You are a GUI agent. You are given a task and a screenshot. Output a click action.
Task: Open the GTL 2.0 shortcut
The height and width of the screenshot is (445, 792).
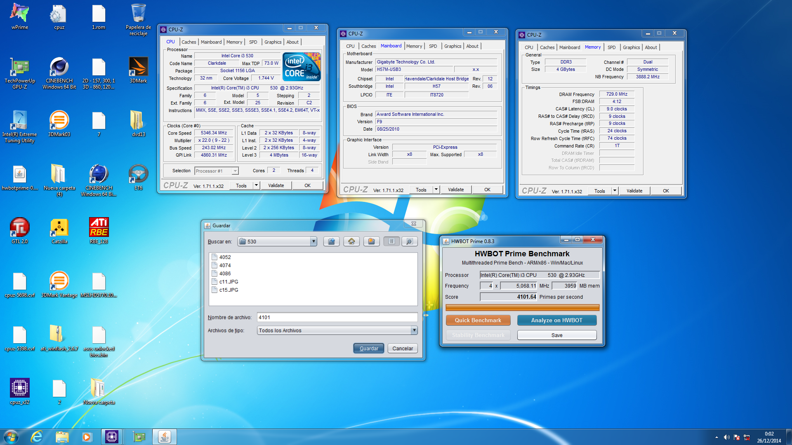20,231
